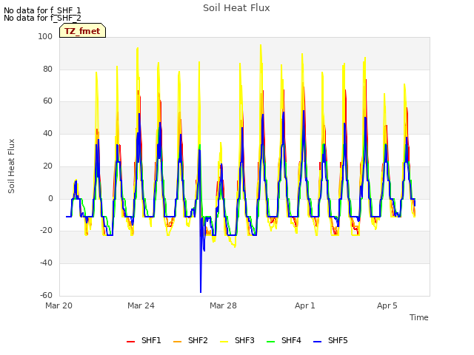The height and width of the screenshot is (355, 474).
Task: Click the SHF2 legend label
Action: [x=198, y=340]
